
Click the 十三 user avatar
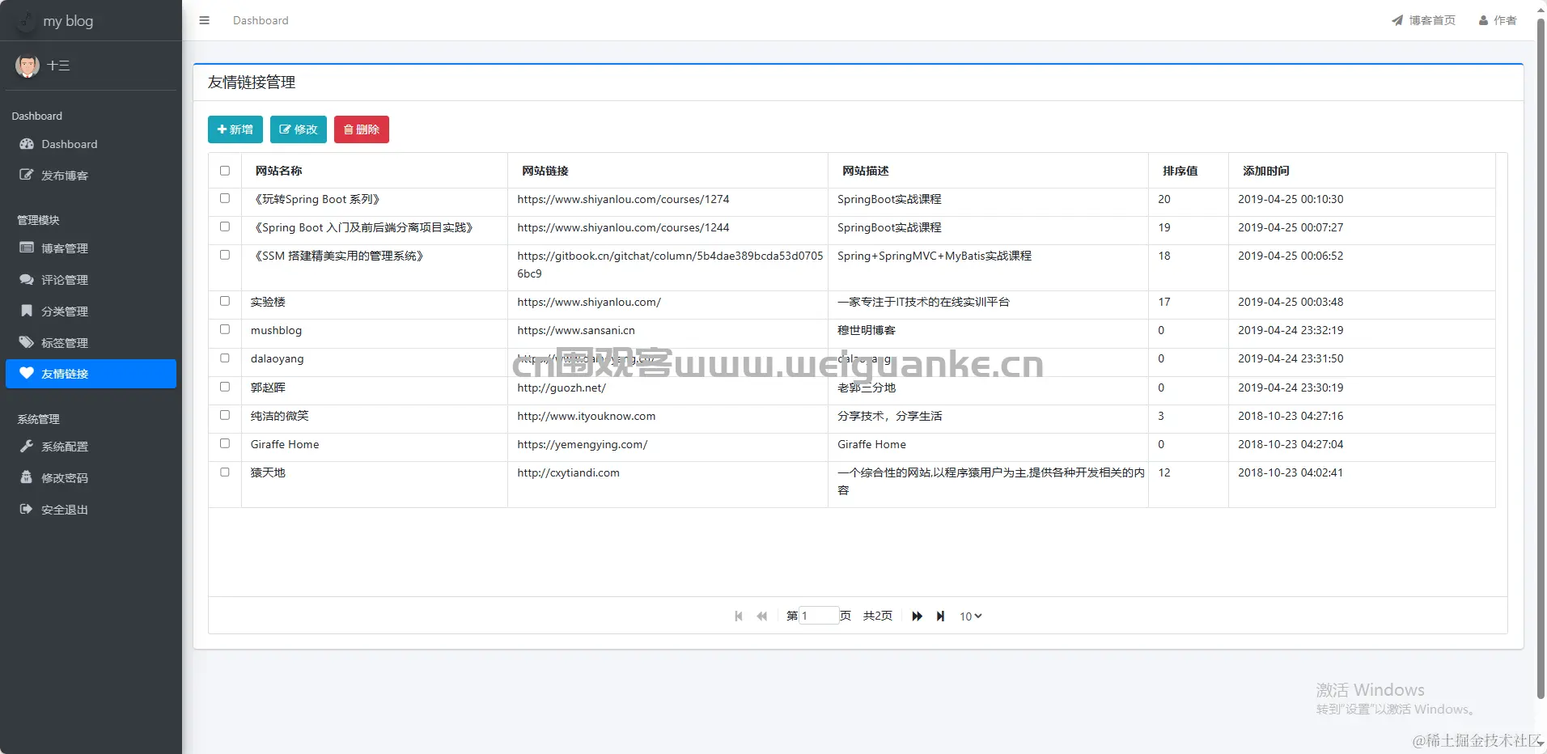[x=28, y=66]
